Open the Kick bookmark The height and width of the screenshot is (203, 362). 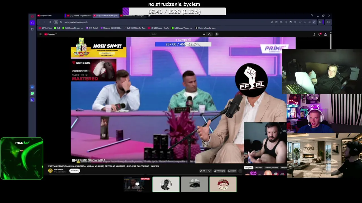tap(57, 28)
